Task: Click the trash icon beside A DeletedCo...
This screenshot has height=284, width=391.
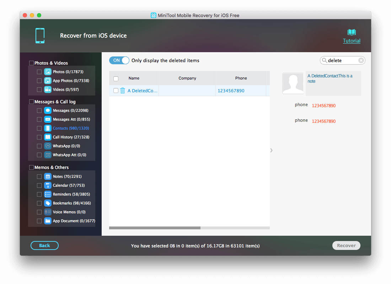Action: (x=122, y=91)
